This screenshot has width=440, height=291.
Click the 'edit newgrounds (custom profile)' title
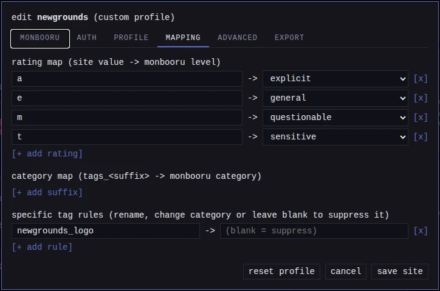[93, 18]
